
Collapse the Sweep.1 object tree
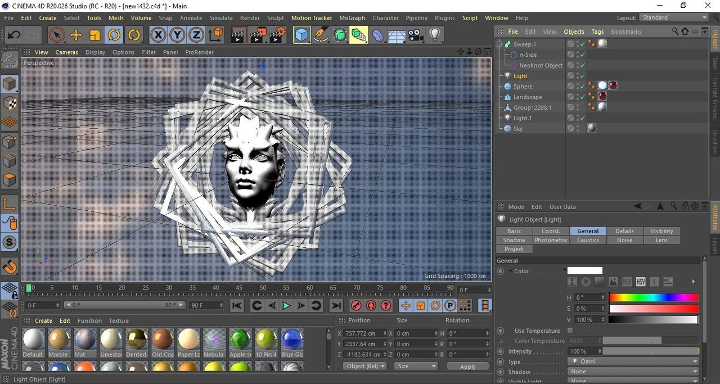click(x=499, y=44)
